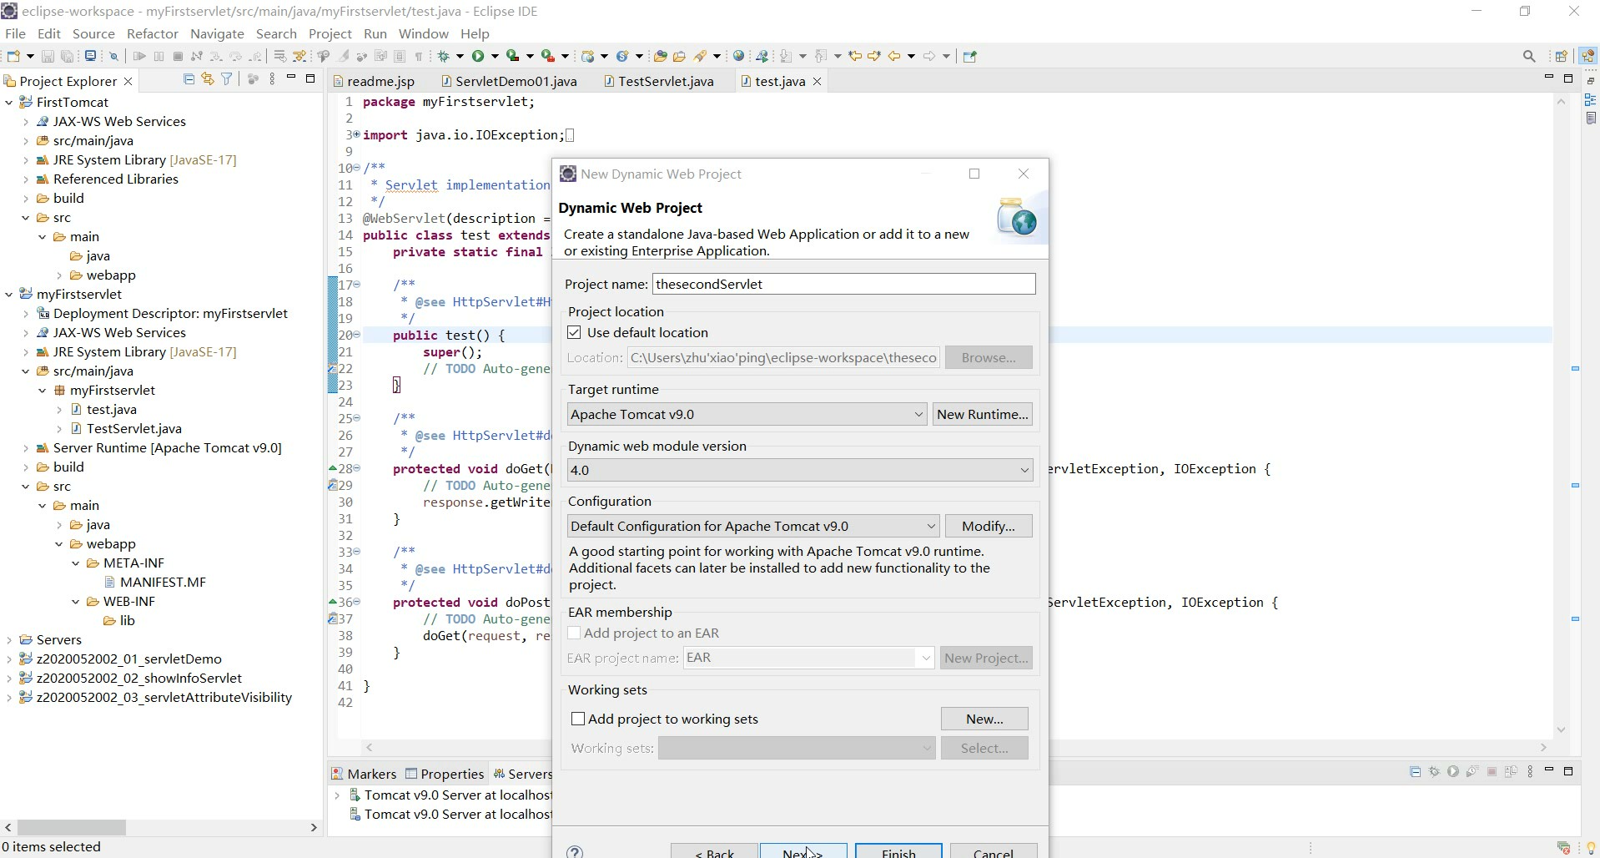1600x858 pixels.
Task: Switch to the readme.jsp editor tab
Action: (x=375, y=81)
